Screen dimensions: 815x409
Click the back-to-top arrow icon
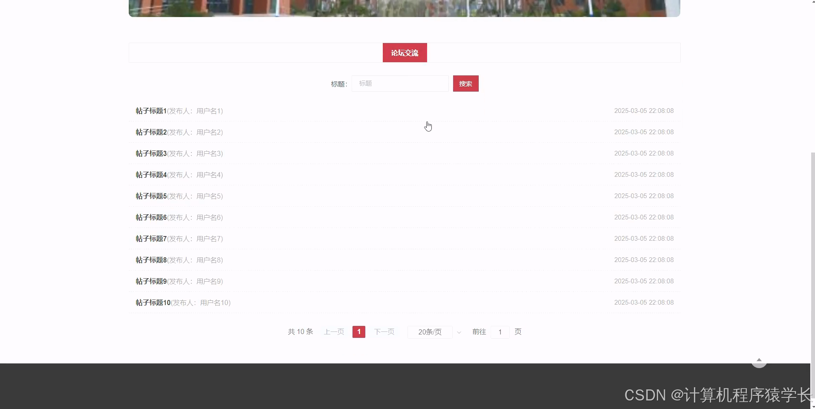pyautogui.click(x=758, y=360)
